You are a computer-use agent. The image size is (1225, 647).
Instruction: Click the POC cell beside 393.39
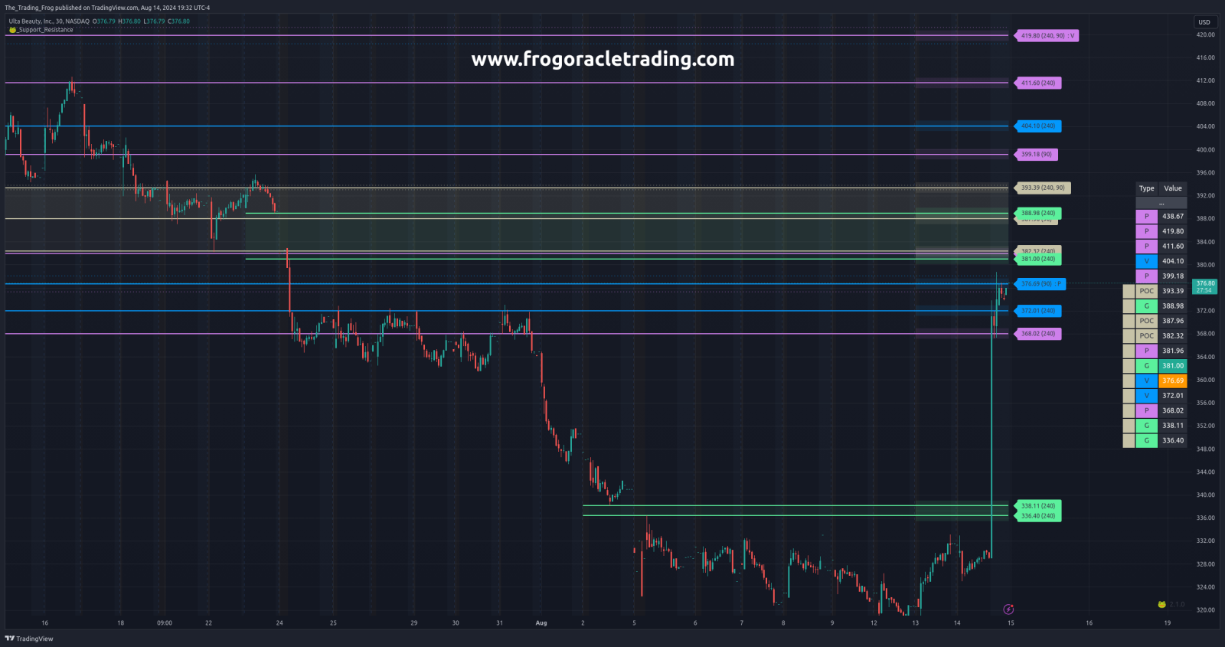point(1146,291)
